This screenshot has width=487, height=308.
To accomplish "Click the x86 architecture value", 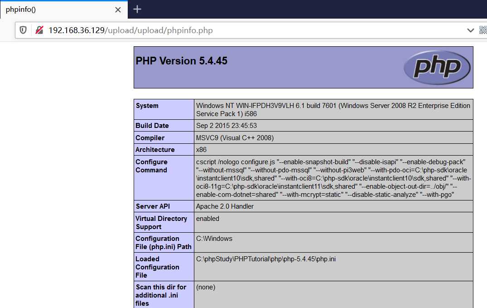I will click(201, 150).
